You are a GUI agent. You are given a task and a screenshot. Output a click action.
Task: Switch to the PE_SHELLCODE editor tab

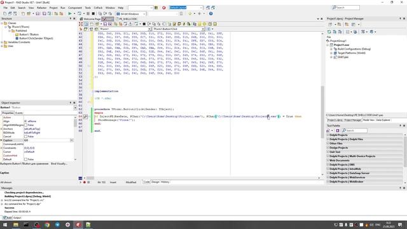(127, 19)
